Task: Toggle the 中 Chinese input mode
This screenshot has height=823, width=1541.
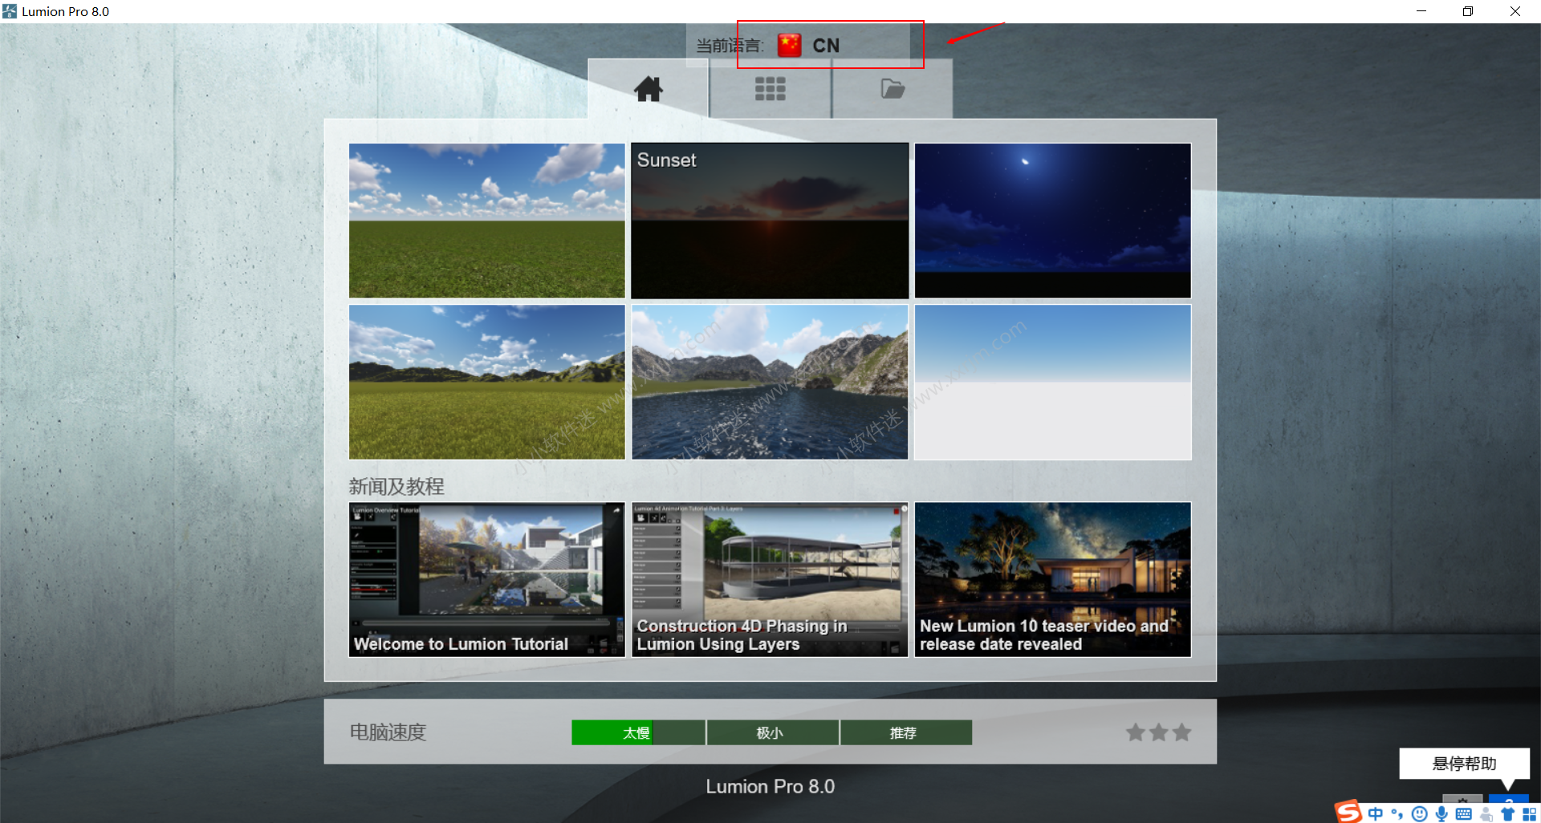Action: pos(1376,813)
